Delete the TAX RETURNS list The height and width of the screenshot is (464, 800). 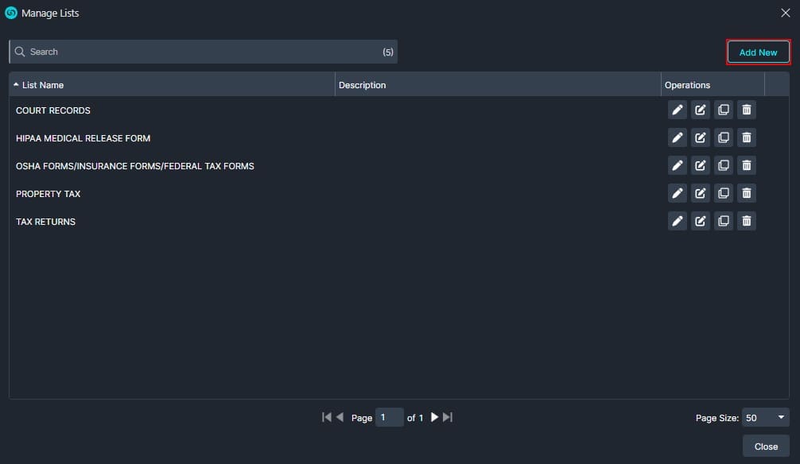[746, 221]
